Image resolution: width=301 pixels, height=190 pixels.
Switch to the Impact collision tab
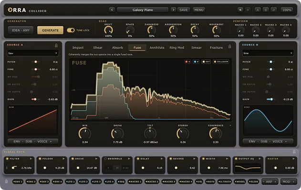pos(78,47)
